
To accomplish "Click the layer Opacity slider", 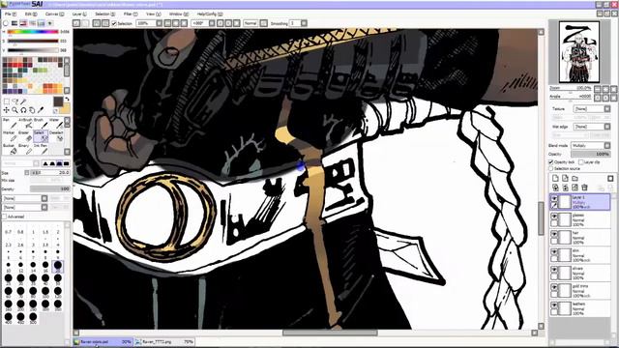I will (x=591, y=154).
